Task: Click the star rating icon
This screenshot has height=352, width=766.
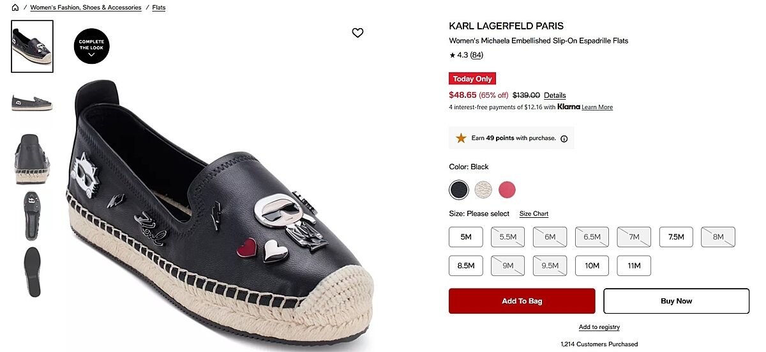Action: (x=453, y=56)
